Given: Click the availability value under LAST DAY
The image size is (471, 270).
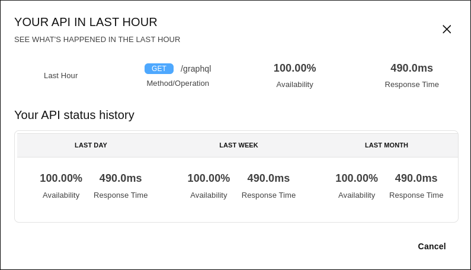Looking at the screenshot, I should 61,178.
